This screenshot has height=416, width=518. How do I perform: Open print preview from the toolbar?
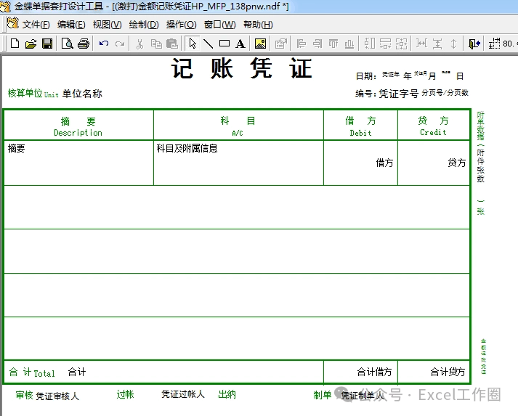[x=67, y=44]
